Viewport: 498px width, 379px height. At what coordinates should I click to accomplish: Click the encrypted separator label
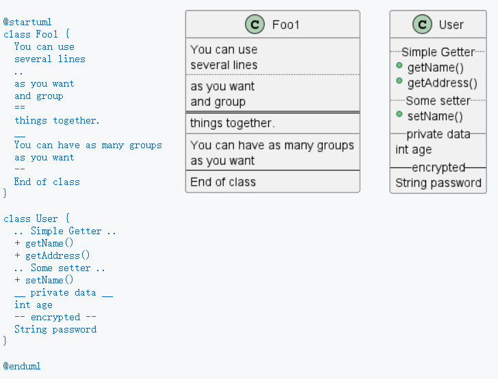coord(438,167)
